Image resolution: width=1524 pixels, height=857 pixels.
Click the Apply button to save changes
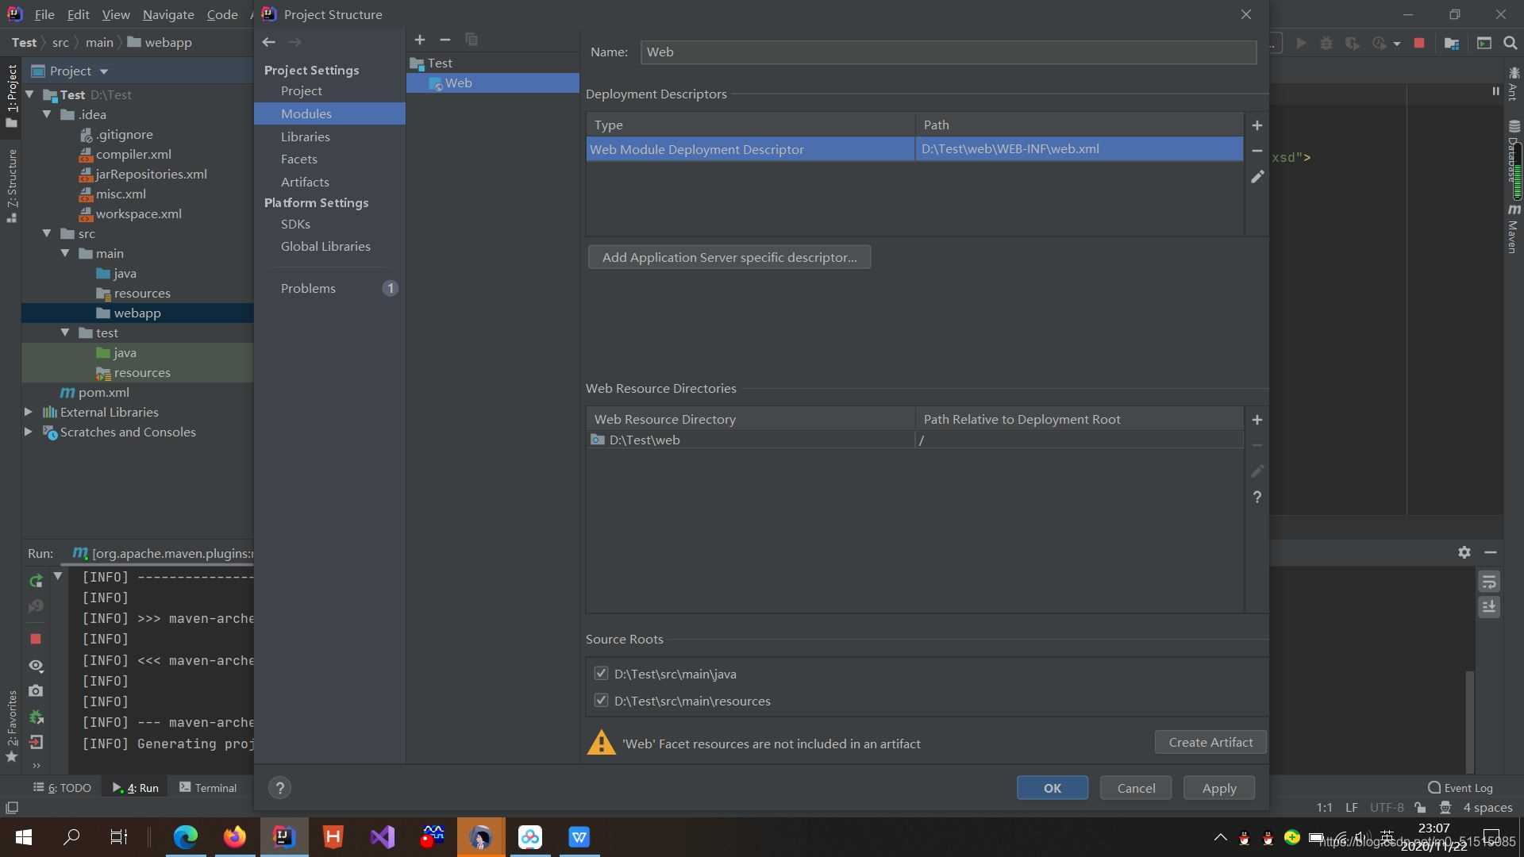click(1218, 787)
